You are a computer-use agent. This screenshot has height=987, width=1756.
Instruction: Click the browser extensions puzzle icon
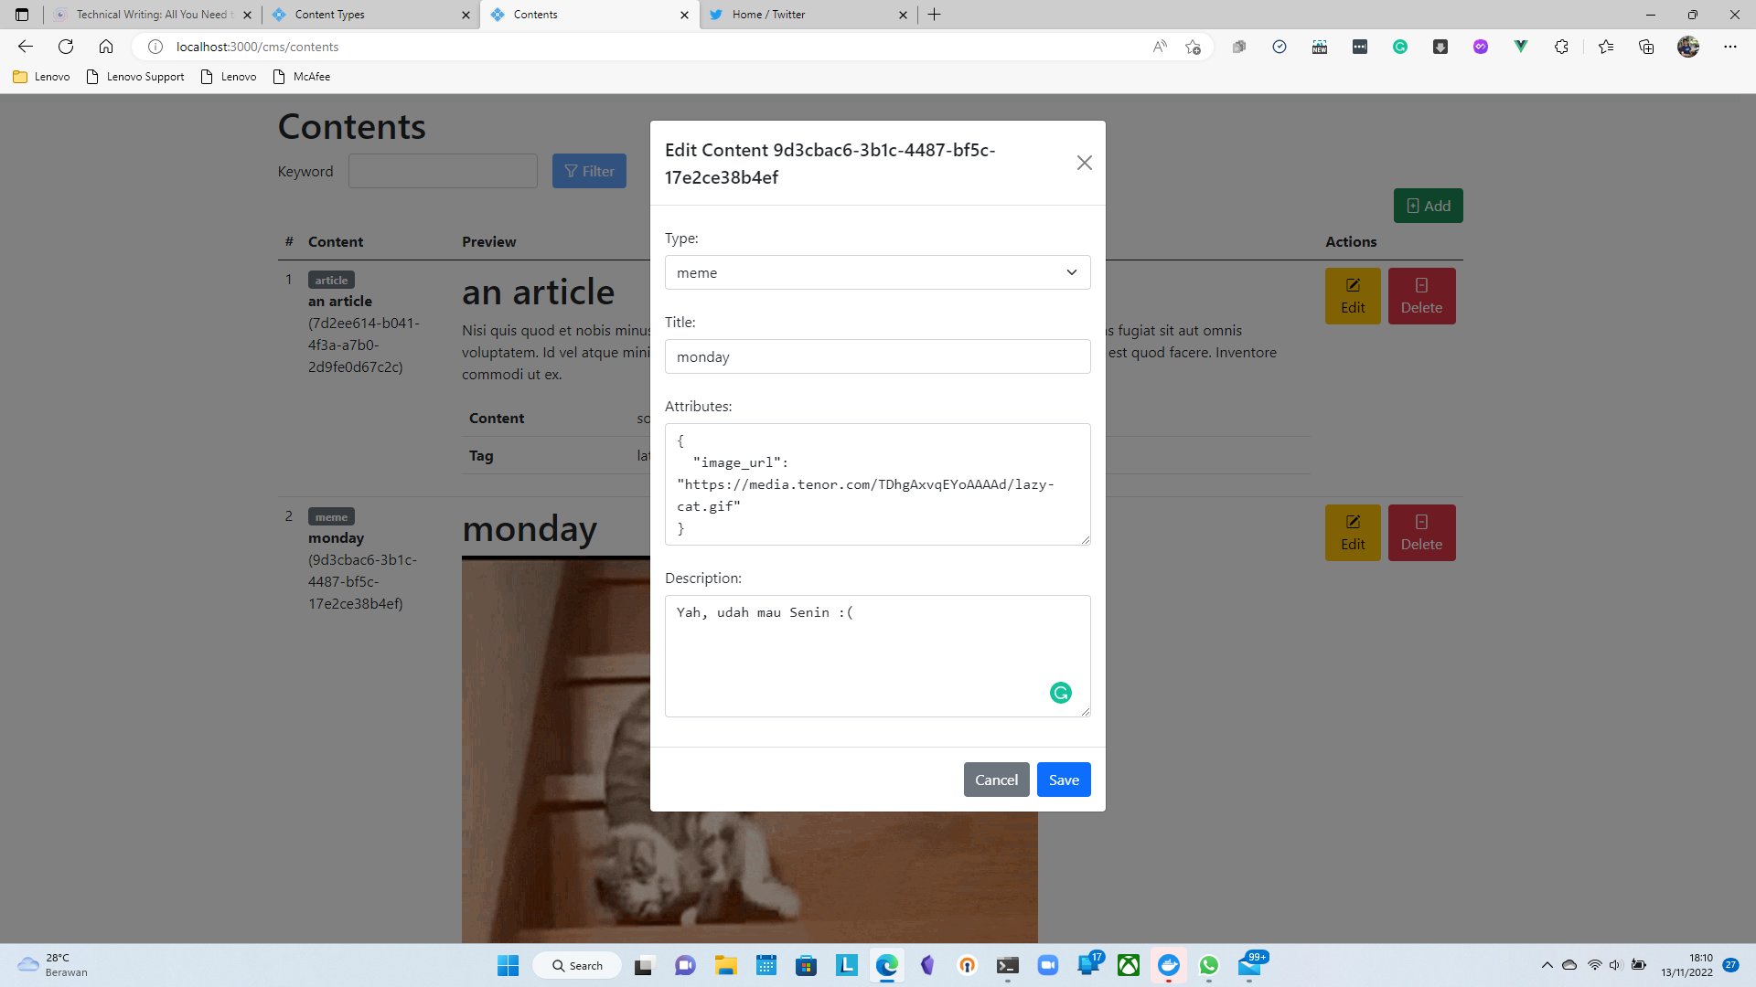(1561, 47)
